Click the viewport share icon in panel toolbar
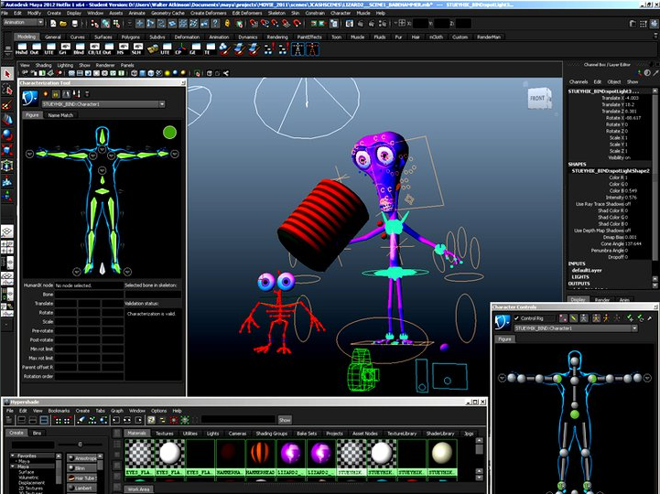 coord(226,73)
